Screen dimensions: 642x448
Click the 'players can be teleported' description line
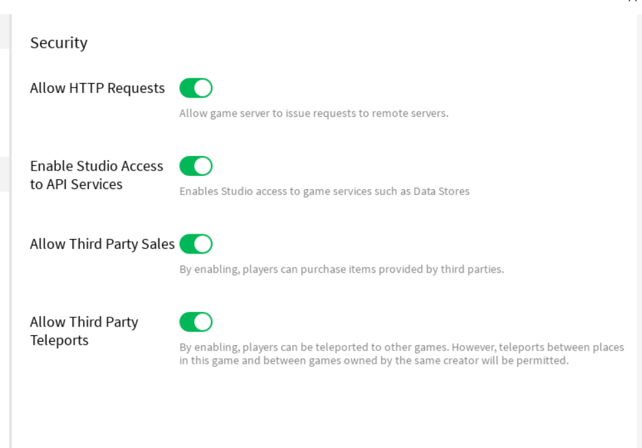[401, 348]
